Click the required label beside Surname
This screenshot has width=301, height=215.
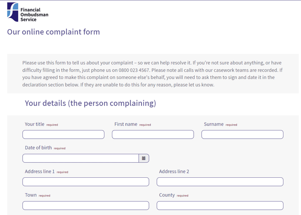click(x=231, y=125)
